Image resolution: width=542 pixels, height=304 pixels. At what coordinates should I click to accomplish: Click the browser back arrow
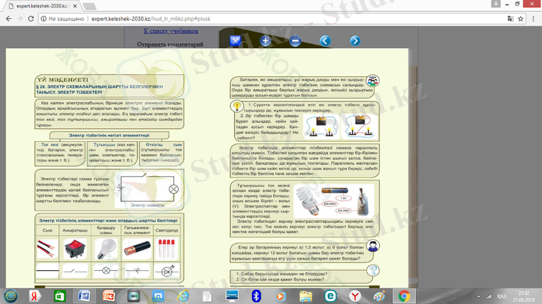tap(8, 20)
